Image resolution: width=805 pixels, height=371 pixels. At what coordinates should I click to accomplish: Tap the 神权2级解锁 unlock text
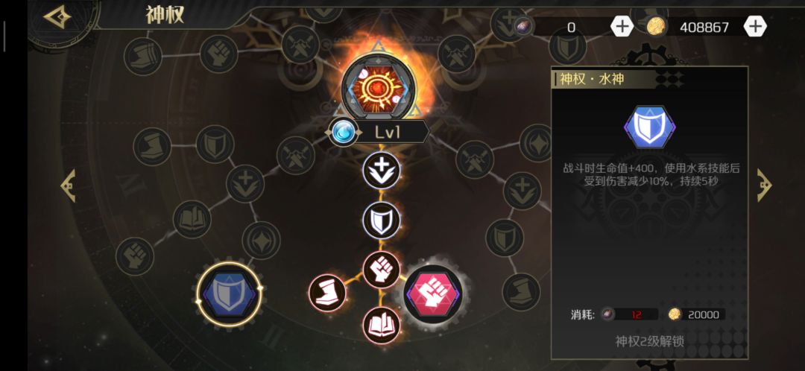[x=649, y=341]
